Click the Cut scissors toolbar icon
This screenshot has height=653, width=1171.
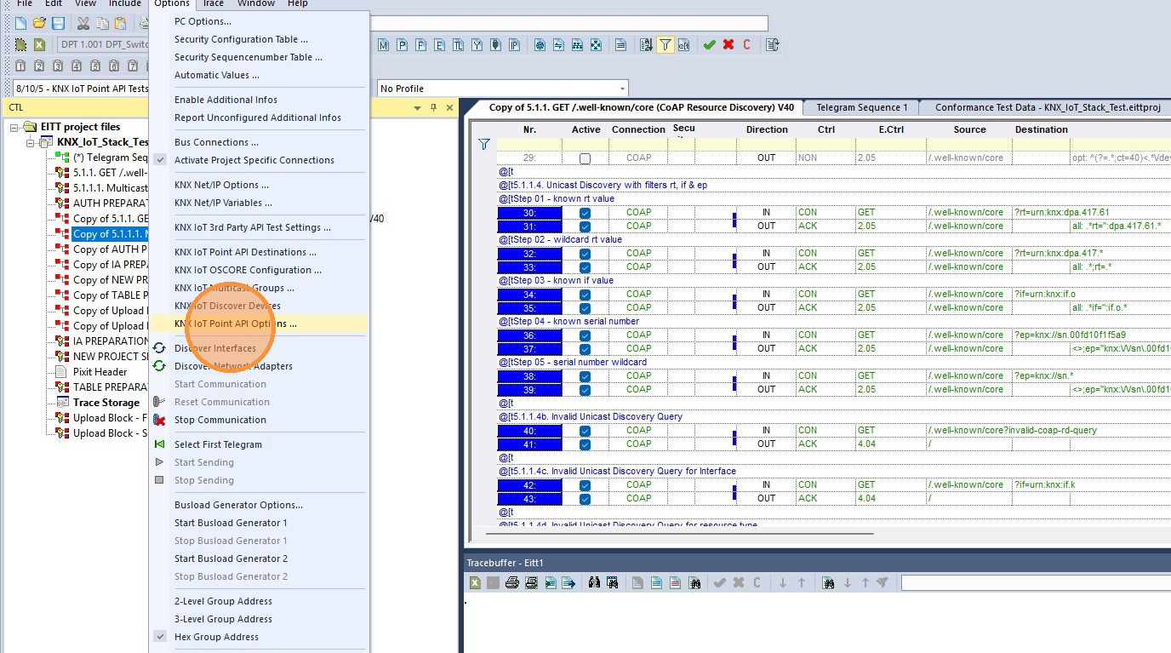point(83,23)
